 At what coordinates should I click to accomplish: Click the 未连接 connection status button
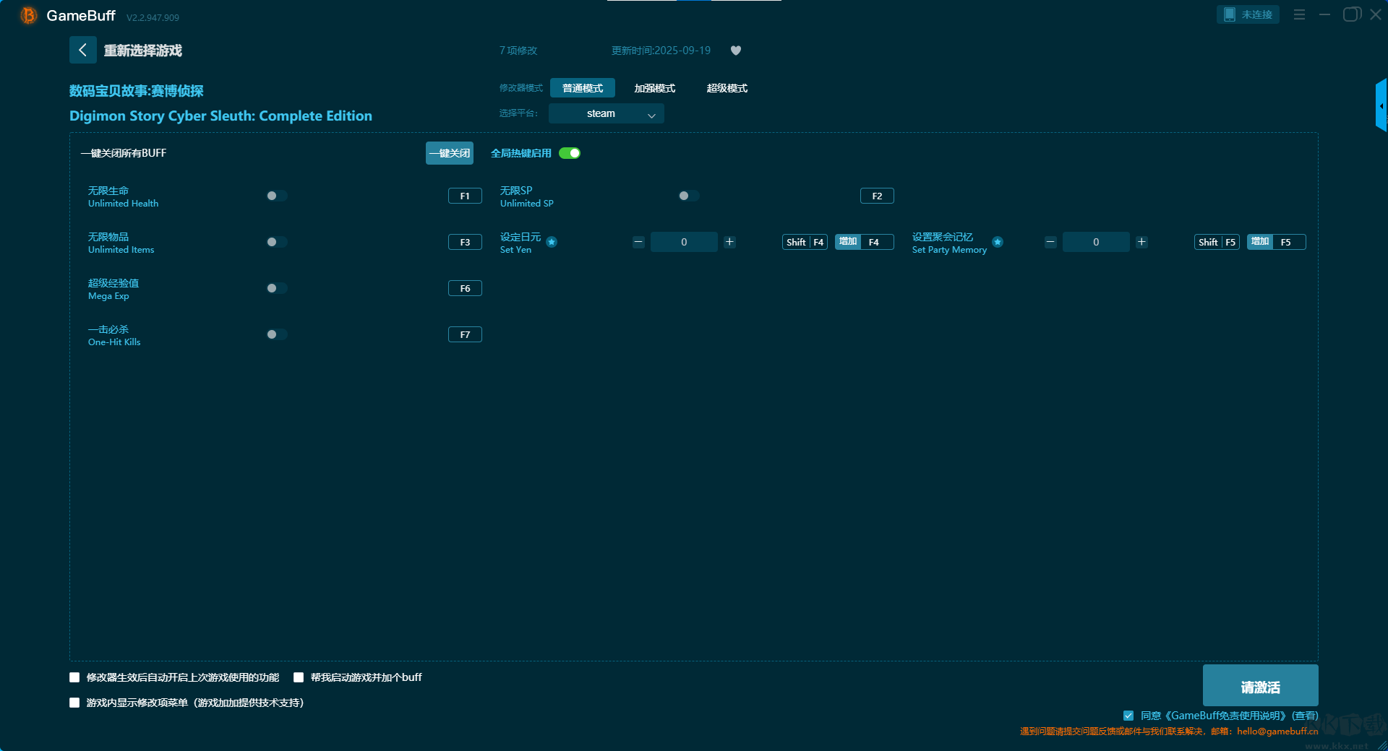[1248, 14]
